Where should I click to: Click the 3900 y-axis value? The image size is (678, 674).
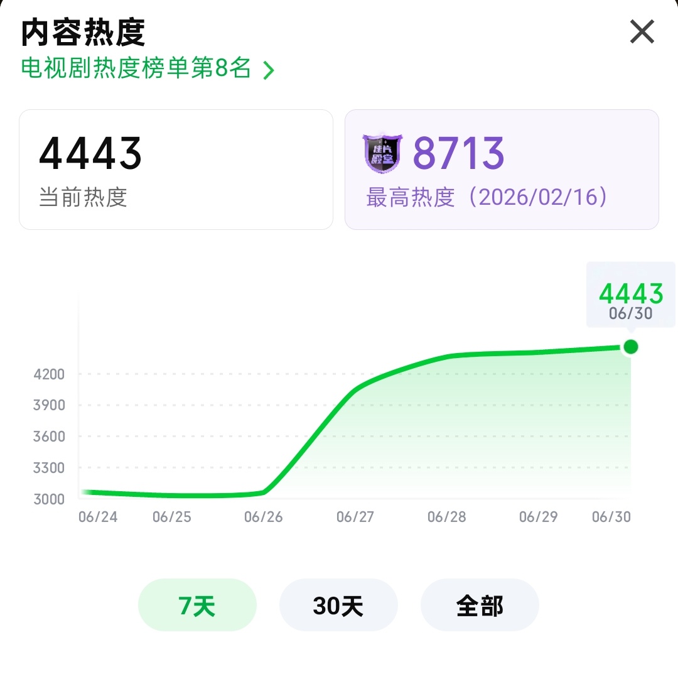click(x=50, y=405)
